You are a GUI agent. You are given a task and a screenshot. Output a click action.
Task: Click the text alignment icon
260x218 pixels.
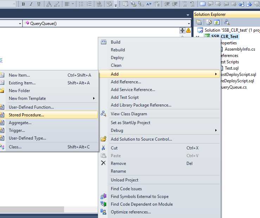[67, 4]
